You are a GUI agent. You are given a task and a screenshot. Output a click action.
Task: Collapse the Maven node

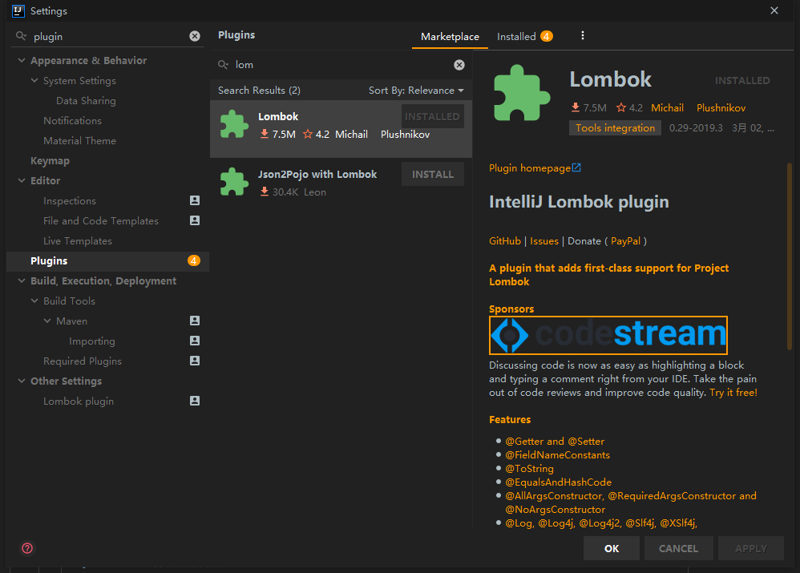tap(47, 321)
